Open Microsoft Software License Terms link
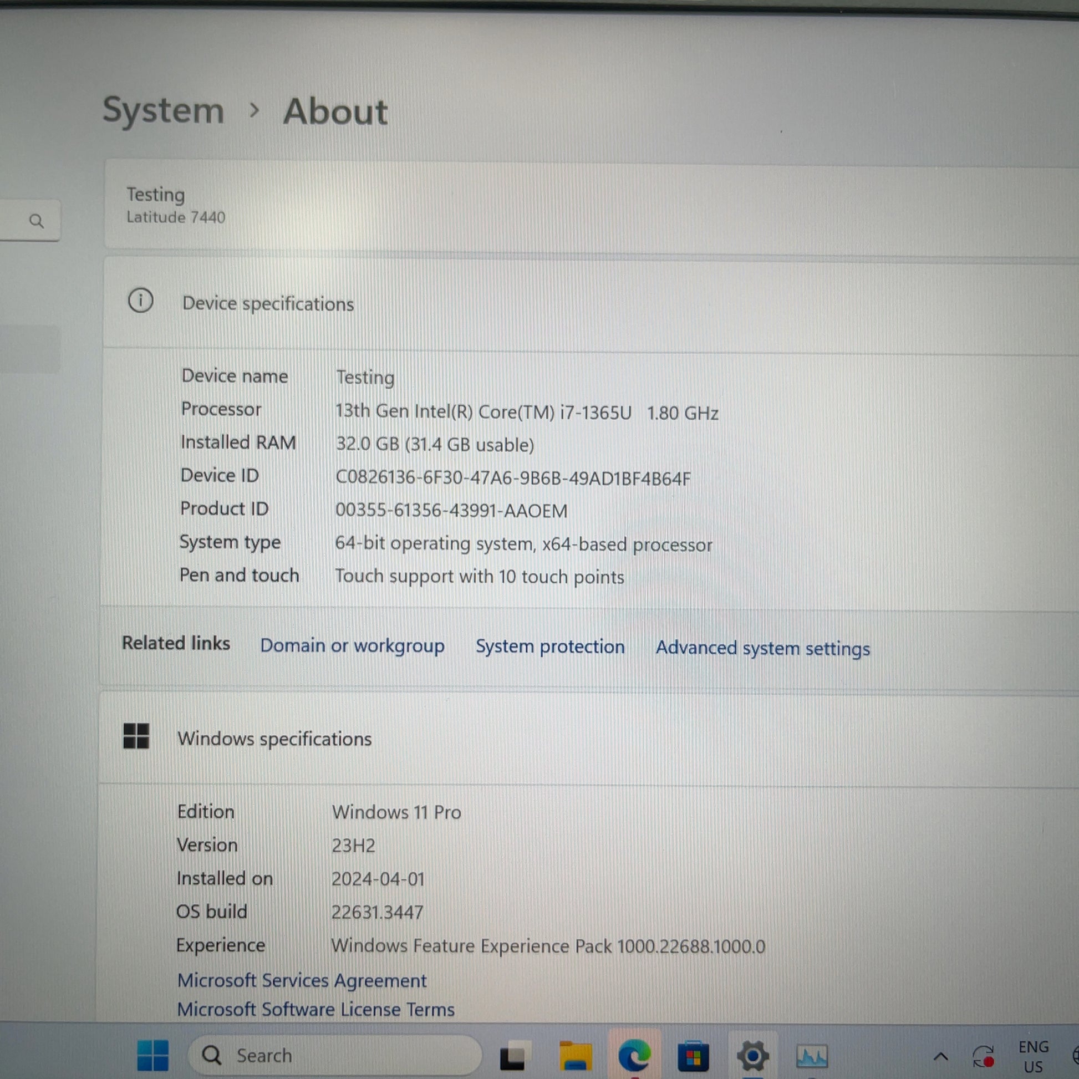Screen dimensions: 1079x1079 [x=315, y=1009]
